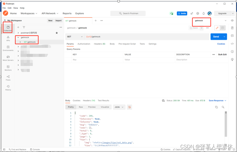
Task: Open the comments icon in right sidebar
Action: pos(232,36)
